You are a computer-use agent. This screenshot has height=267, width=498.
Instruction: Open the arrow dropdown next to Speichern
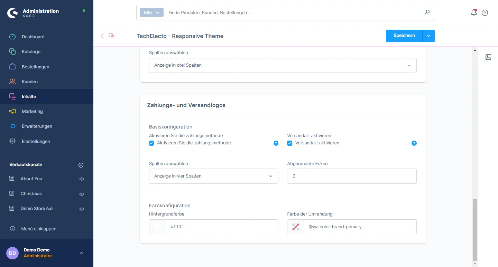pyautogui.click(x=428, y=36)
